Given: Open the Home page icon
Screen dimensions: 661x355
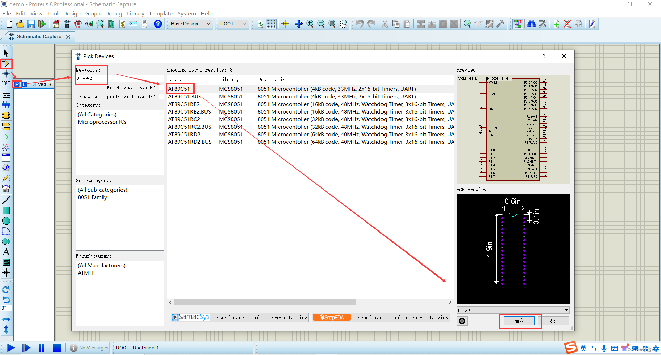Looking at the screenshot, I should coord(56,24).
